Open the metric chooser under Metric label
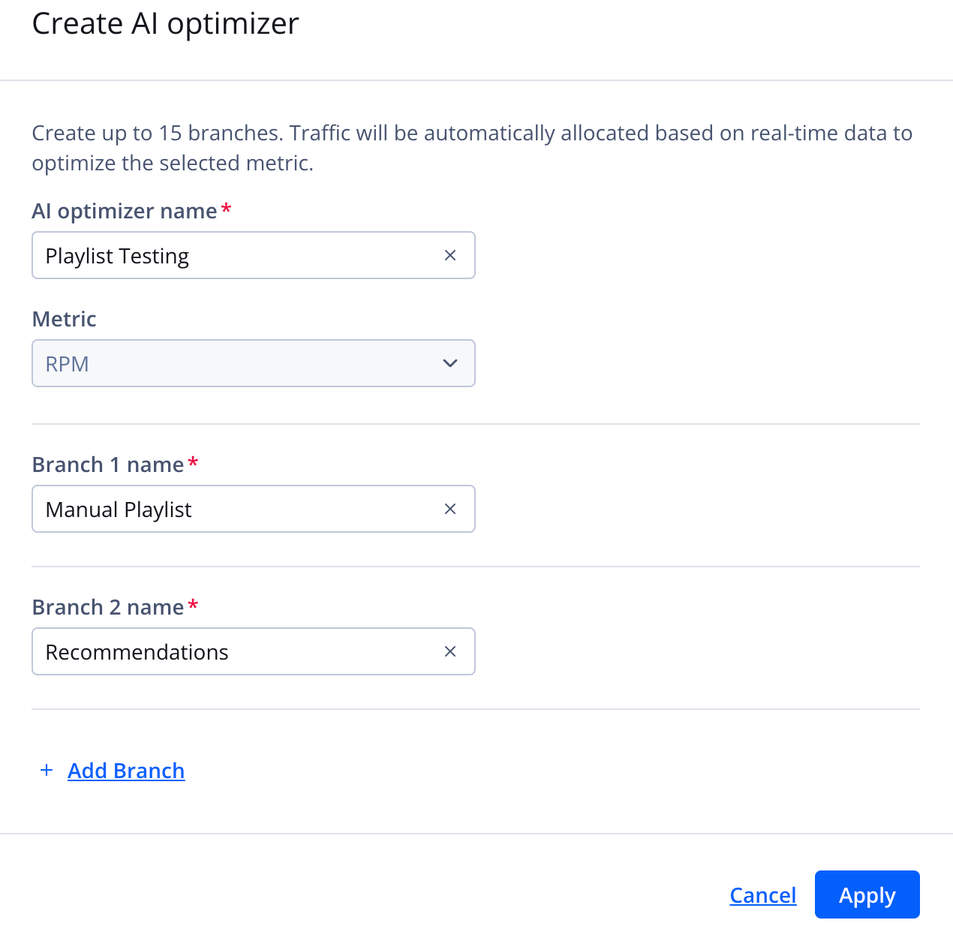The image size is (953, 926). pyautogui.click(x=254, y=363)
